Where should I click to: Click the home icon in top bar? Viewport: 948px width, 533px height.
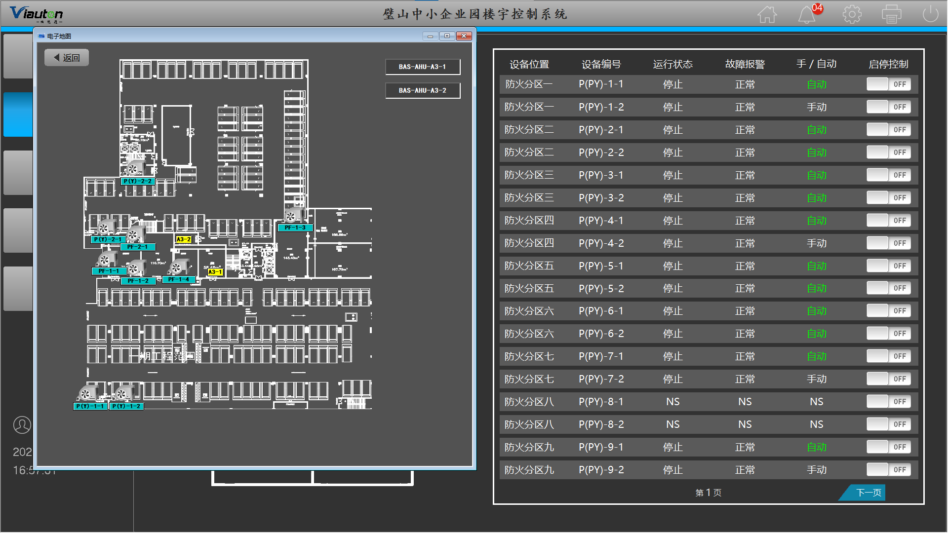[x=767, y=14]
